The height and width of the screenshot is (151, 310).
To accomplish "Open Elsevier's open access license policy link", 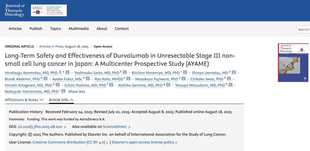I will pos(143,142).
